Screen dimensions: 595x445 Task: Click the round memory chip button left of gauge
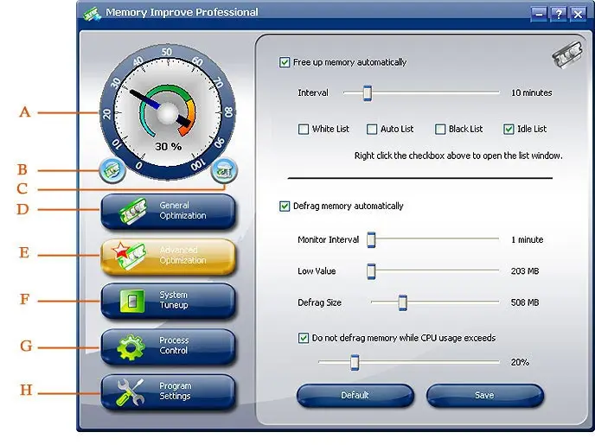[112, 170]
